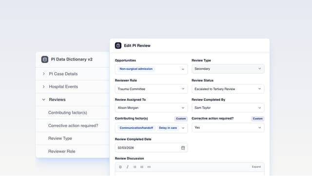Click Custom badge beside Corrective action required
The image size is (312, 176).
258,118
